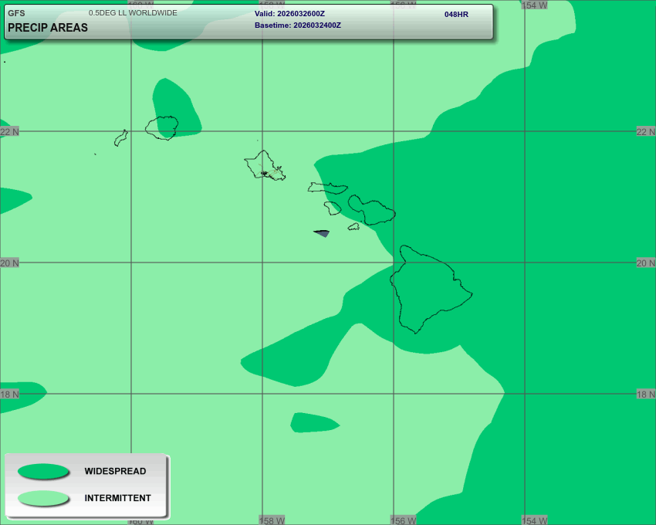The height and width of the screenshot is (525, 656).
Task: Click the 22 N label on left edge
Action: 9,132
